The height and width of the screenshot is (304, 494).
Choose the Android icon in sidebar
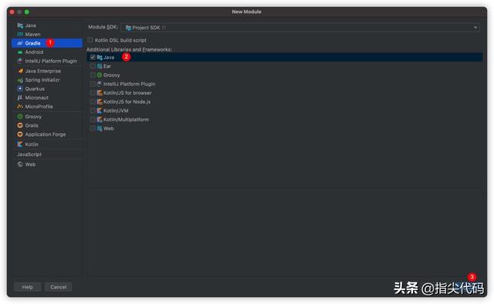click(20, 52)
